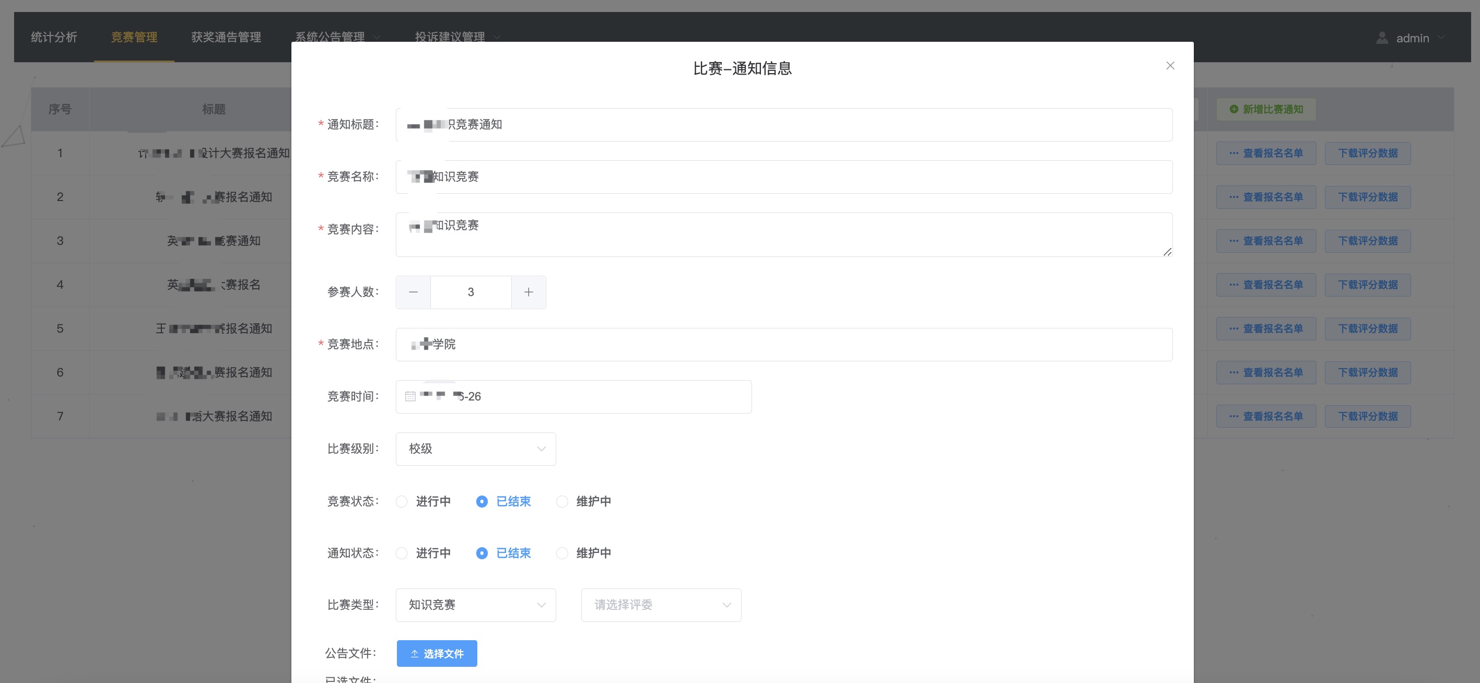Click 查看报名名单 in row 1

point(1266,154)
